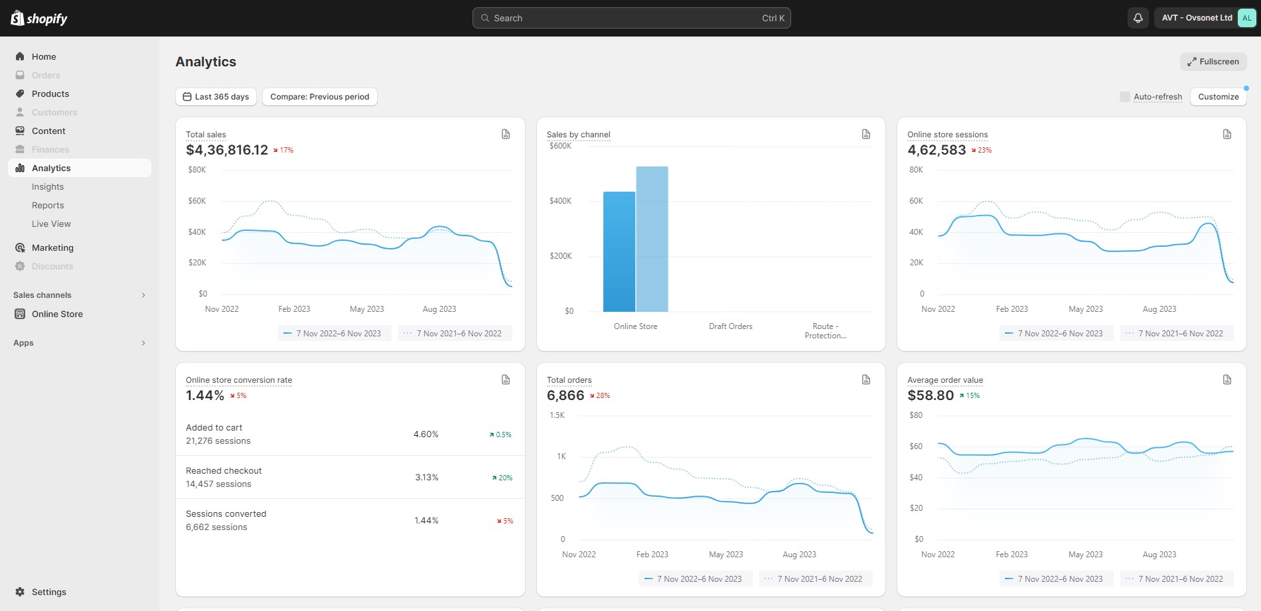
Task: Open Reports in the sidebar
Action: tap(48, 206)
